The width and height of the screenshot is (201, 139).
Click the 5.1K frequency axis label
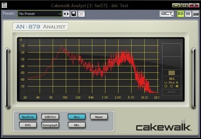click(x=131, y=97)
